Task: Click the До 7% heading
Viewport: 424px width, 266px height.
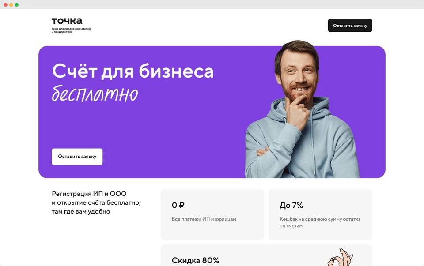Action: coord(291,205)
